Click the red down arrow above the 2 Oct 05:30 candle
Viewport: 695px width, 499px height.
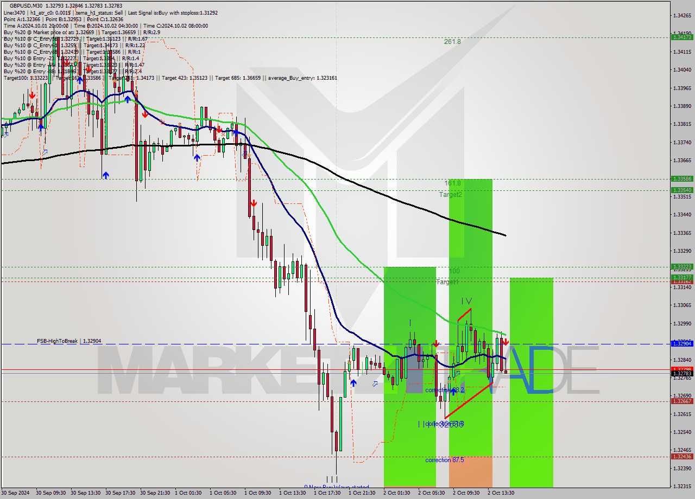[436, 343]
